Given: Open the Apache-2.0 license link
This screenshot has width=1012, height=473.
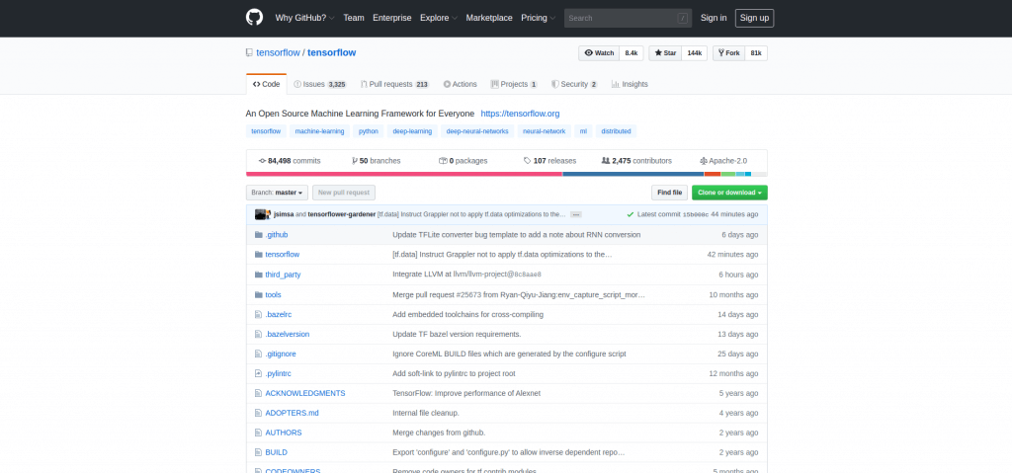Looking at the screenshot, I should coord(722,161).
